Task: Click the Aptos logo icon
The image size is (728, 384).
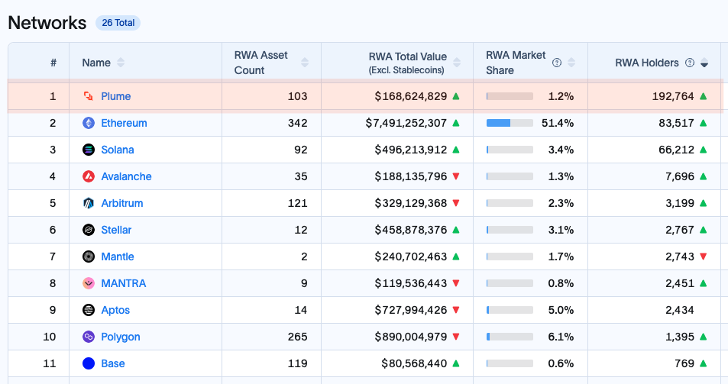Action: pyautogui.click(x=88, y=310)
